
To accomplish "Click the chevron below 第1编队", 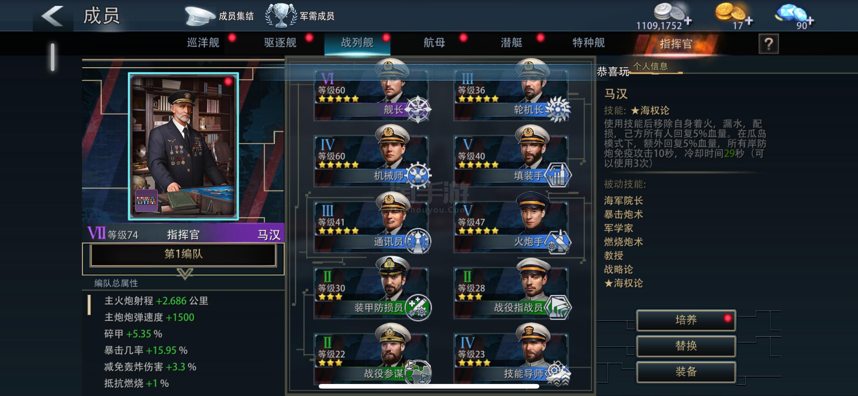I will click(x=184, y=274).
